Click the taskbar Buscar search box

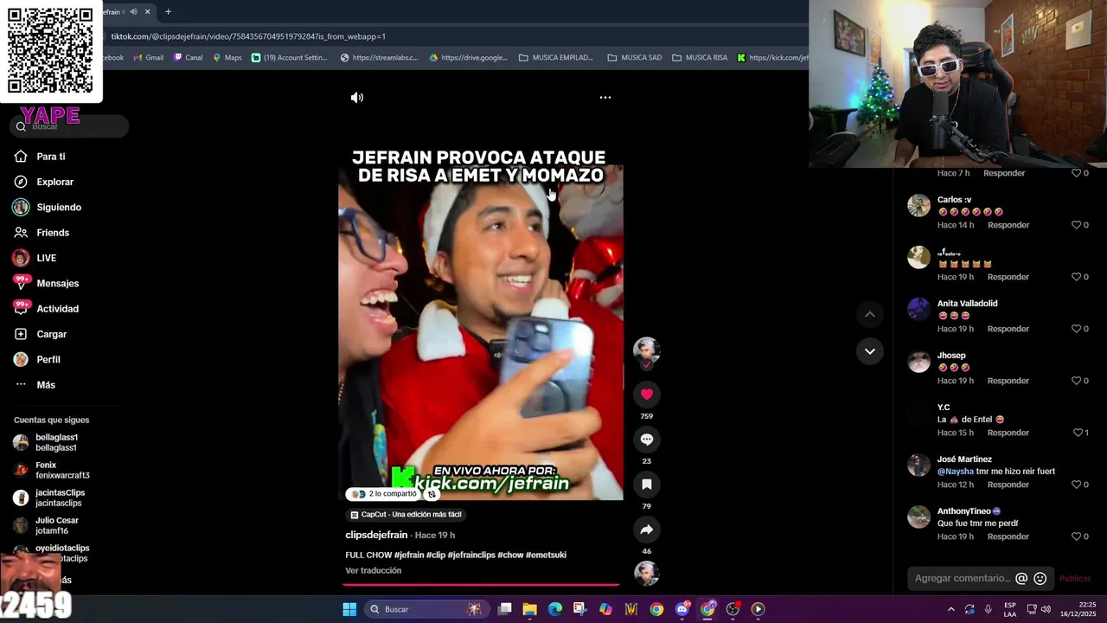pos(427,609)
